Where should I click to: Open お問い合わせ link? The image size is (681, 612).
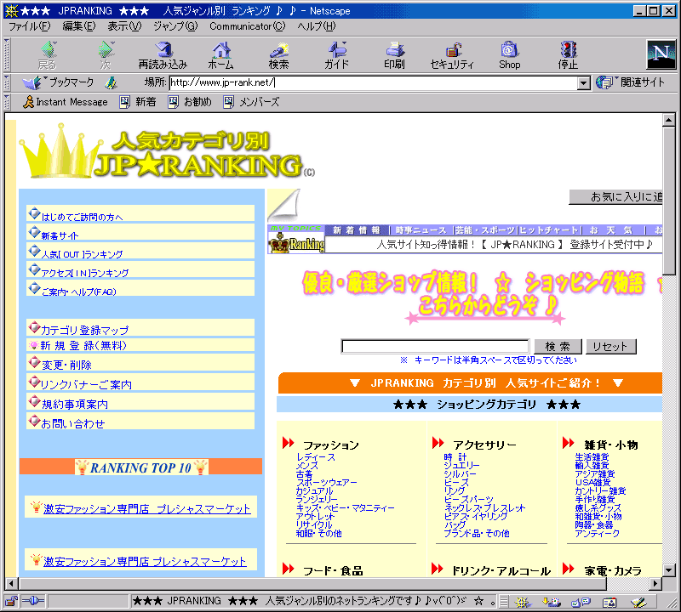pyautogui.click(x=73, y=423)
